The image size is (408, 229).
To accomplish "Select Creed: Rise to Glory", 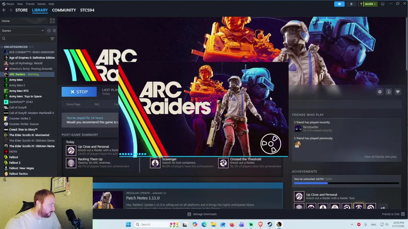I will tap(23, 129).
